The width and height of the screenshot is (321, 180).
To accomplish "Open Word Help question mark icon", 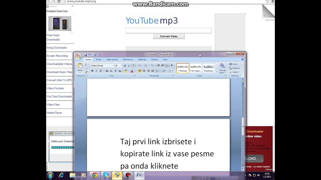I will click(243, 59).
